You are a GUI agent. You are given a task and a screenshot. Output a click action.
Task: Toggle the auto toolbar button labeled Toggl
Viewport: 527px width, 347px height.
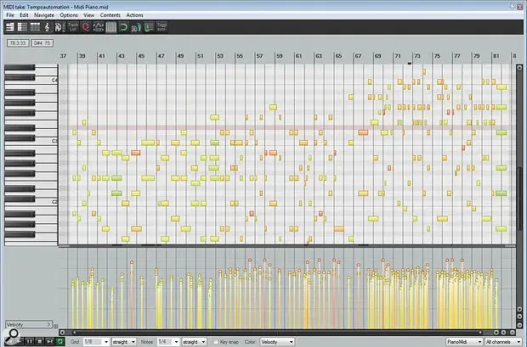coord(161,27)
